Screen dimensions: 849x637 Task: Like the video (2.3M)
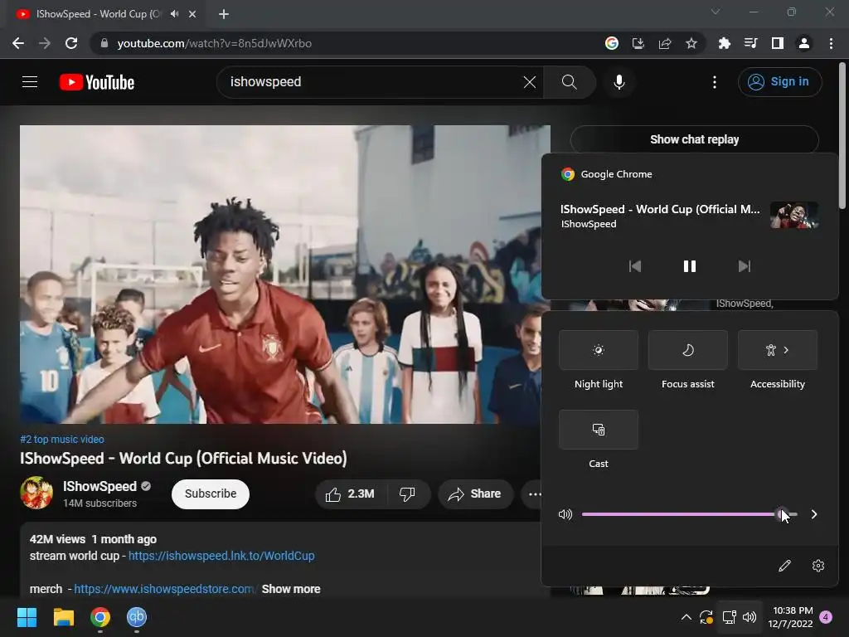pyautogui.click(x=350, y=494)
